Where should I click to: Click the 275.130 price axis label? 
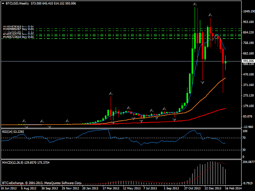pos(248,95)
